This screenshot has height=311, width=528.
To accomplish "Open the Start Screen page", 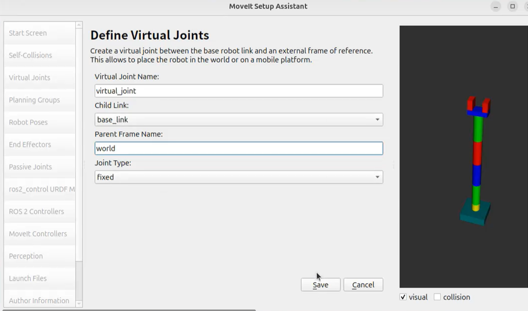I will point(40,33).
